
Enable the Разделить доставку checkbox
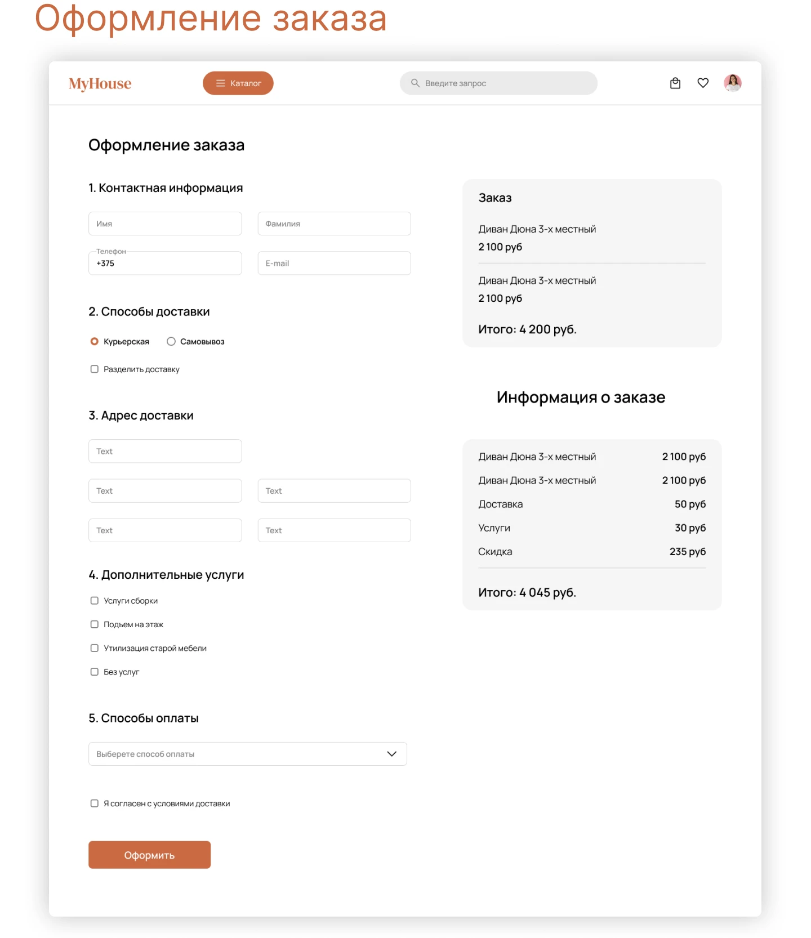[x=95, y=369]
